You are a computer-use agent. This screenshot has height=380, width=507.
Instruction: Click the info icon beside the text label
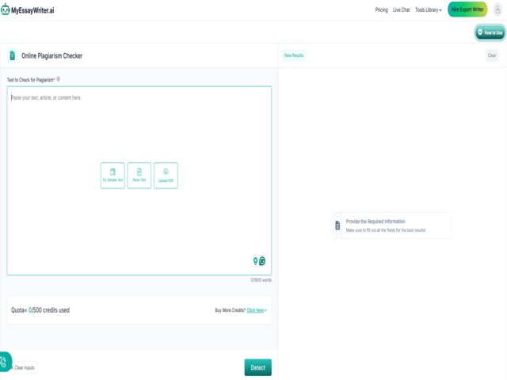tap(58, 79)
